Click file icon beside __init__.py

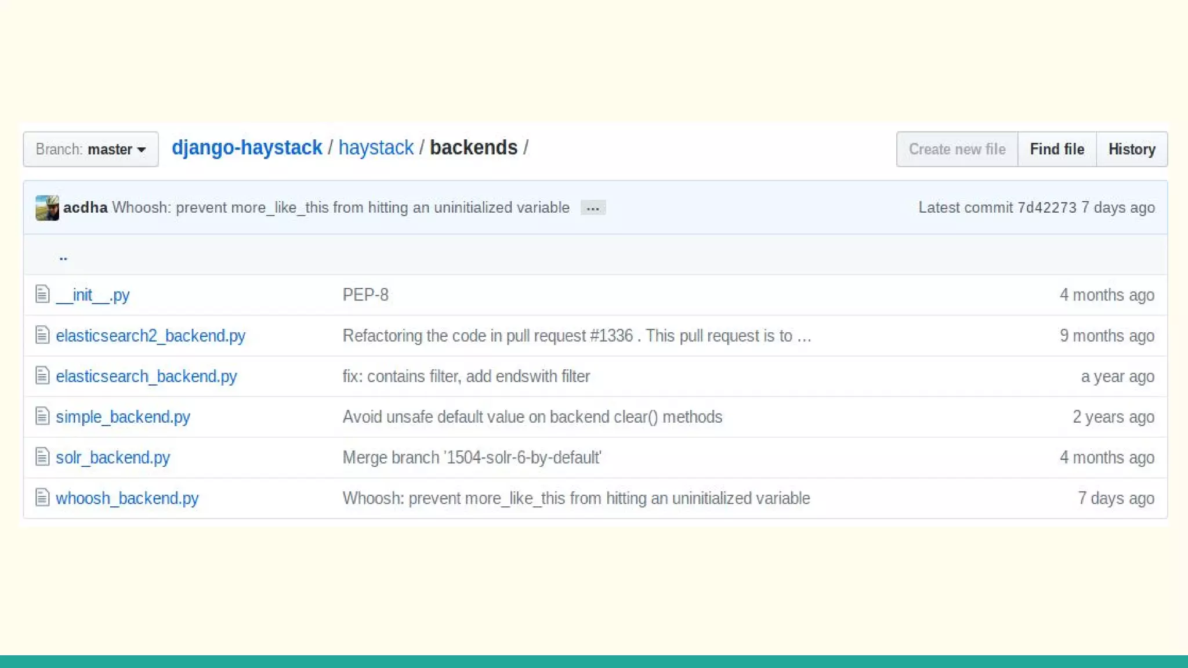(42, 294)
